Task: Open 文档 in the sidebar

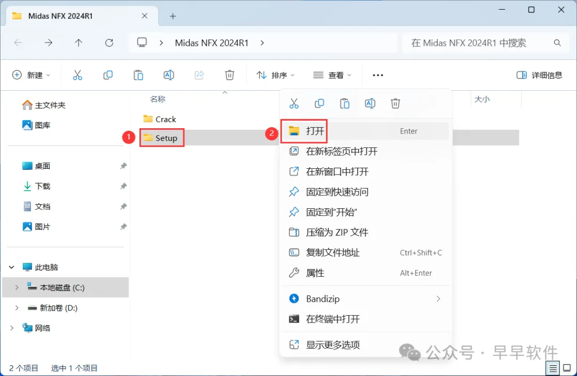Action: [36, 206]
